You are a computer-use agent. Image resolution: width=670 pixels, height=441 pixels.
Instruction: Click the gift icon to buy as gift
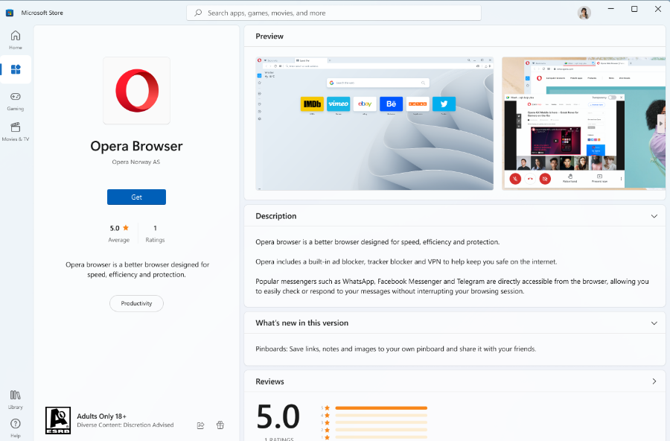click(220, 425)
